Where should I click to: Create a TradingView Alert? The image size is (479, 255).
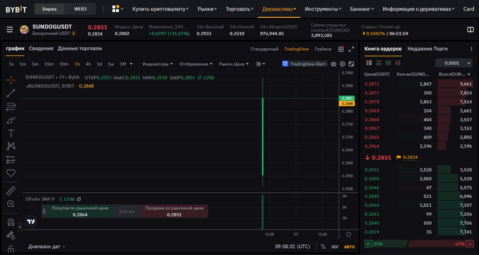305,64
